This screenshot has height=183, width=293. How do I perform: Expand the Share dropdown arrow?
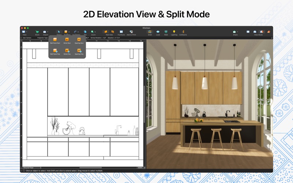coord(237,32)
